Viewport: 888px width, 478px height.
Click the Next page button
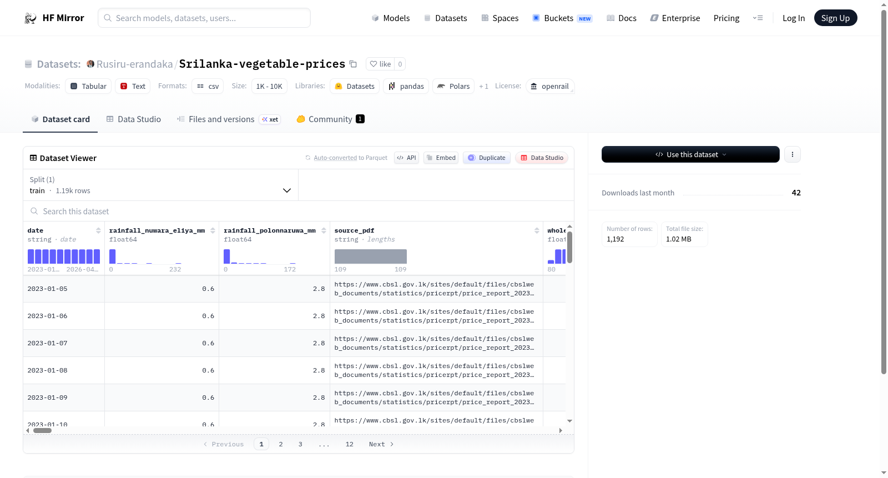(x=381, y=444)
